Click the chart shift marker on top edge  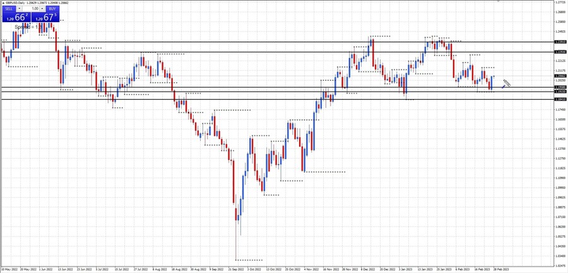[498, 2]
